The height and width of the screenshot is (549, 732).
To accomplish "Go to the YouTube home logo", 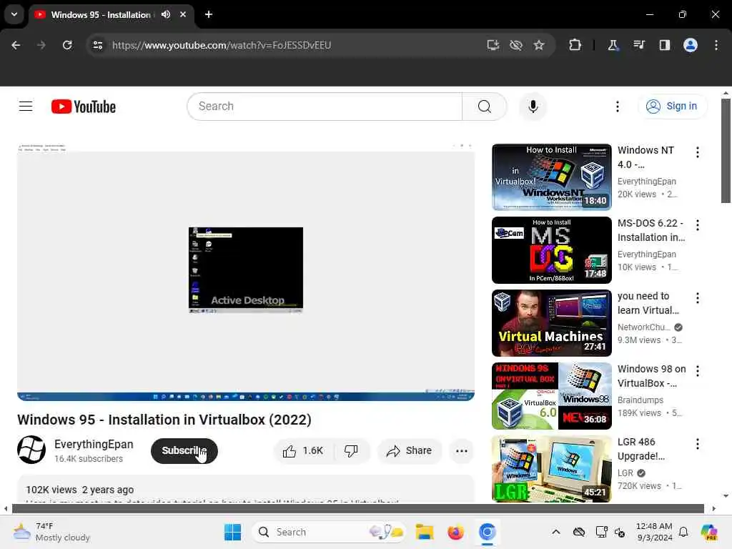I will click(x=84, y=107).
